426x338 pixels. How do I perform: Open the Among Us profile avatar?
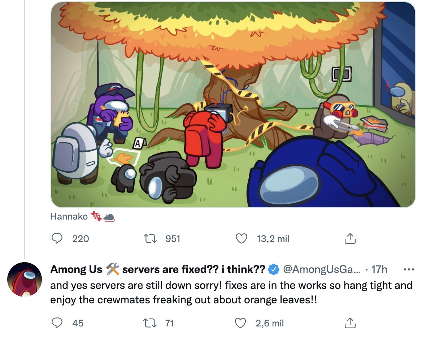(x=25, y=279)
